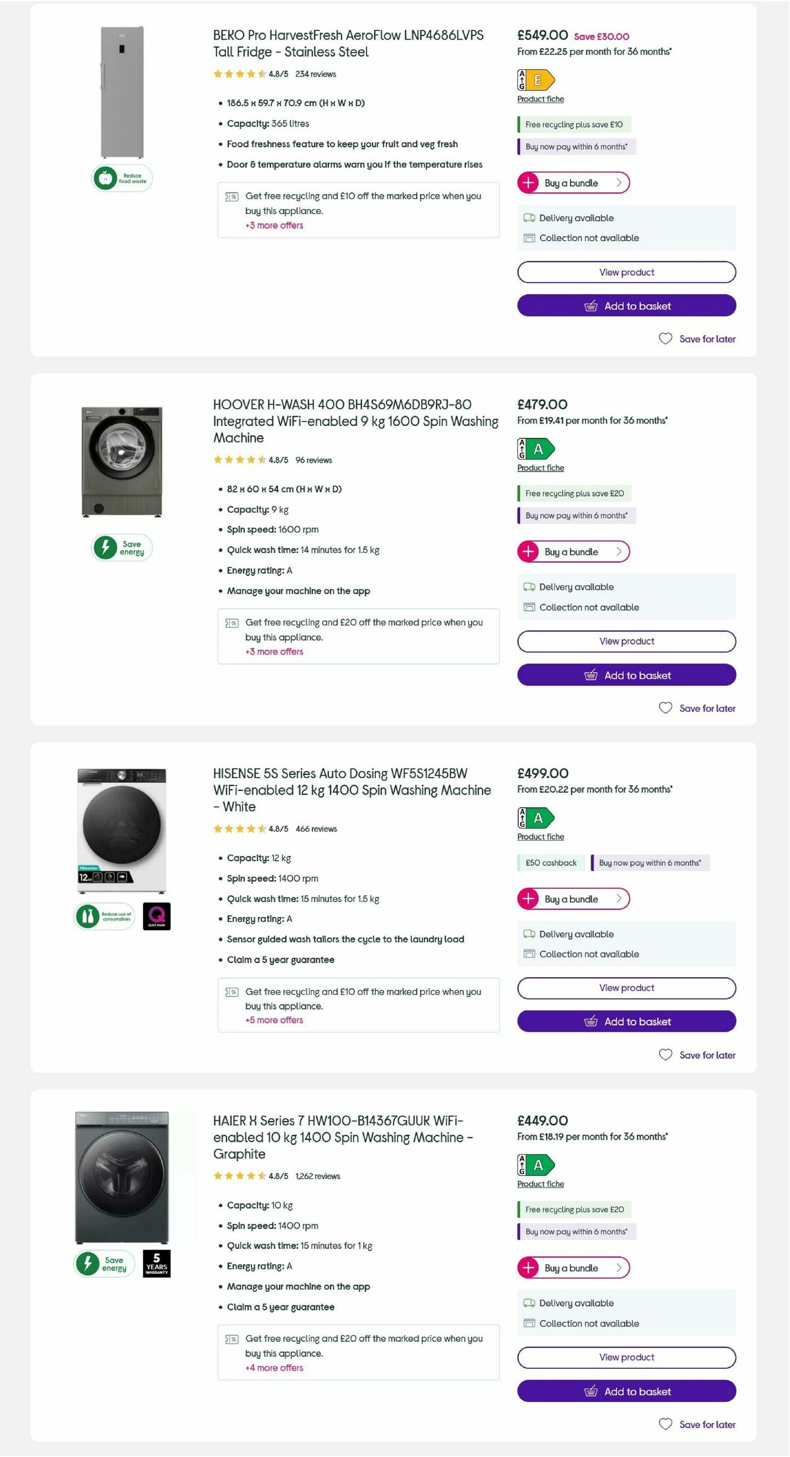Click the Quiet Mark icon on the Hisense washer
The image size is (790, 1457).
click(158, 916)
